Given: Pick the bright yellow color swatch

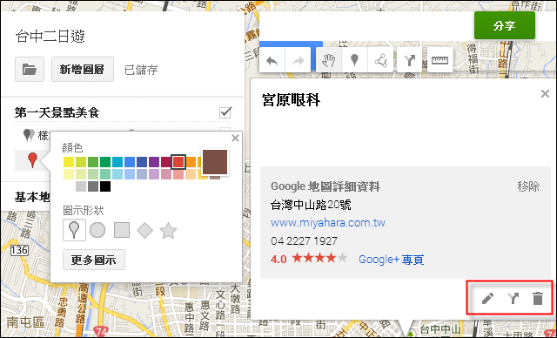Looking at the screenshot, I should tap(69, 162).
